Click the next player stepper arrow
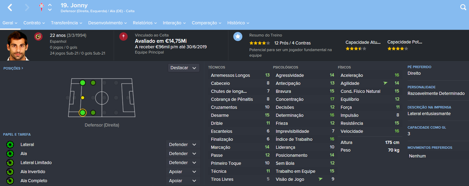This screenshot has width=469, height=186. [x=50, y=10]
